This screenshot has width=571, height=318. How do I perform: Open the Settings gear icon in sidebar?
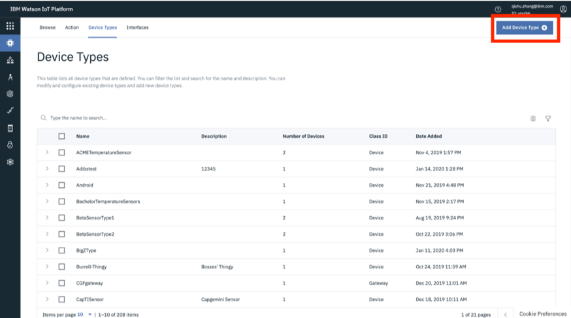(10, 162)
